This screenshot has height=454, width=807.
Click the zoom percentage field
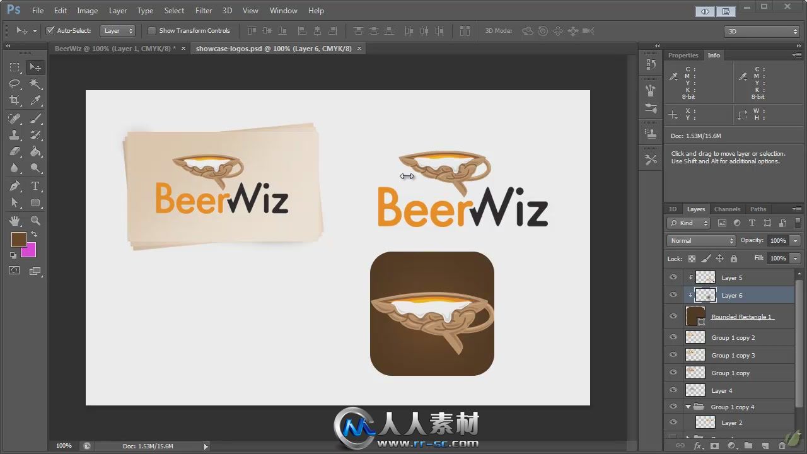point(64,446)
